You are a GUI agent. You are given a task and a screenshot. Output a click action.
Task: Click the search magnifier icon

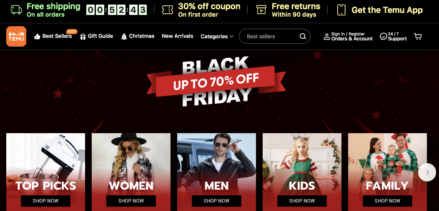click(x=303, y=36)
